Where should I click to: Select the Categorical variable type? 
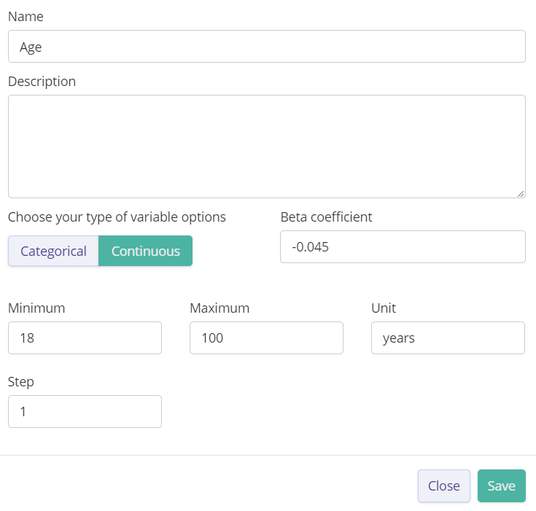point(53,251)
